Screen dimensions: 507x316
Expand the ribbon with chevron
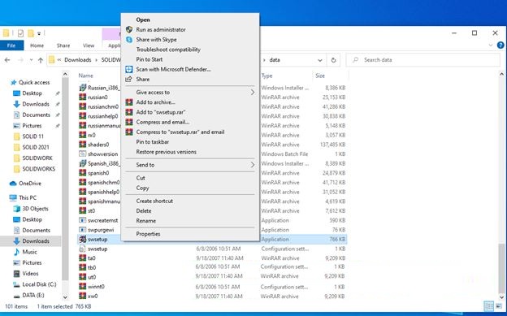coord(491,45)
